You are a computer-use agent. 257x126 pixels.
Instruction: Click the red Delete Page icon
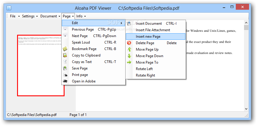129,43
